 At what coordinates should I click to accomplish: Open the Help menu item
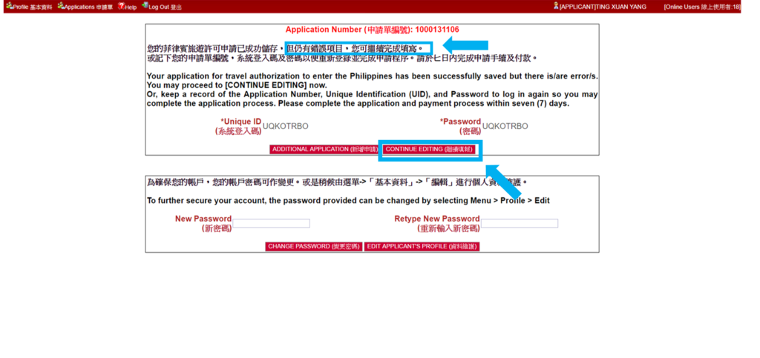(x=128, y=7)
